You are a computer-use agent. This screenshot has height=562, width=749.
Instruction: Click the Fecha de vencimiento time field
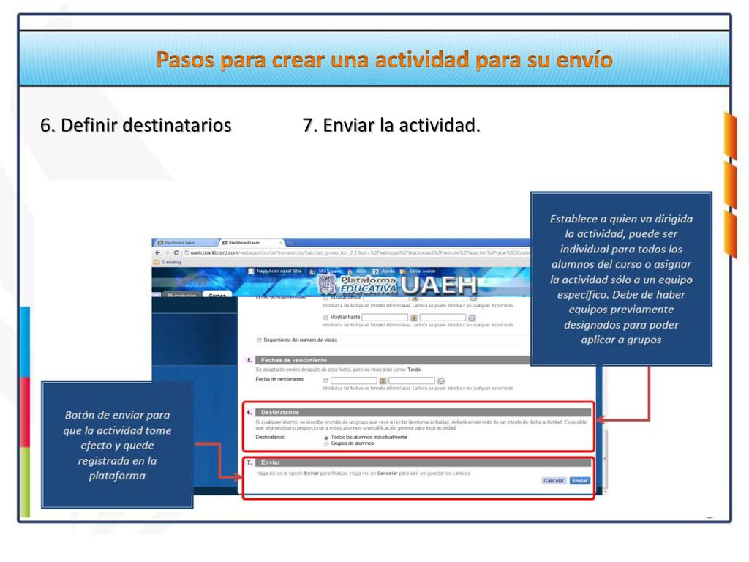click(412, 381)
